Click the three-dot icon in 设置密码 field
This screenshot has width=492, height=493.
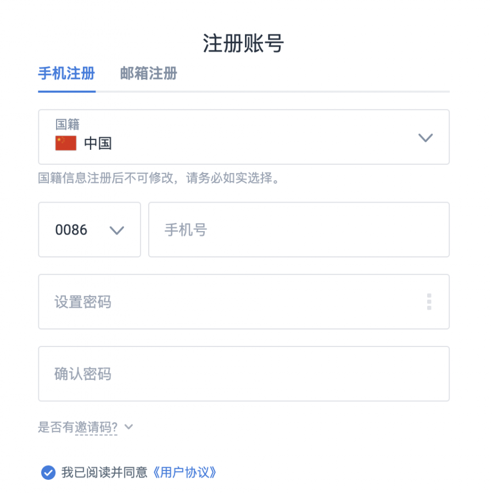pyautogui.click(x=429, y=301)
